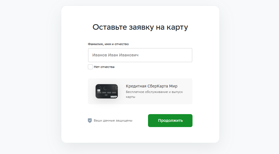This screenshot has width=279, height=154.
Task: Click the "Иванов Иван Иванович" placeholder text
Action: tap(115, 55)
